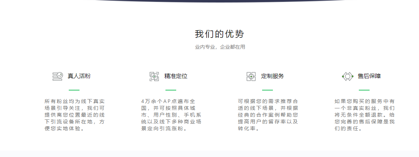Select the 售后保障 heading
Viewport: 419px width, 157px height.
[x=369, y=76]
